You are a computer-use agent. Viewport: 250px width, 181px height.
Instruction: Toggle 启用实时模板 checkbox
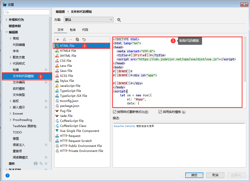pyautogui.click(x=160, y=112)
